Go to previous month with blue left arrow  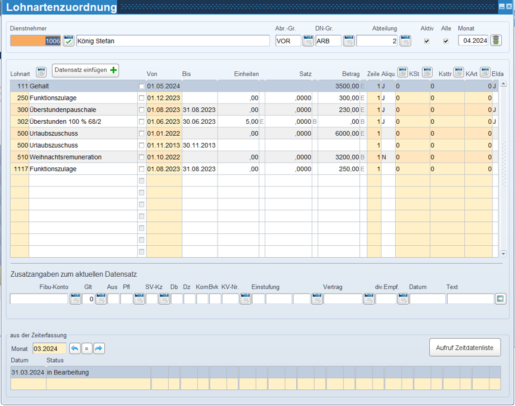click(75, 348)
